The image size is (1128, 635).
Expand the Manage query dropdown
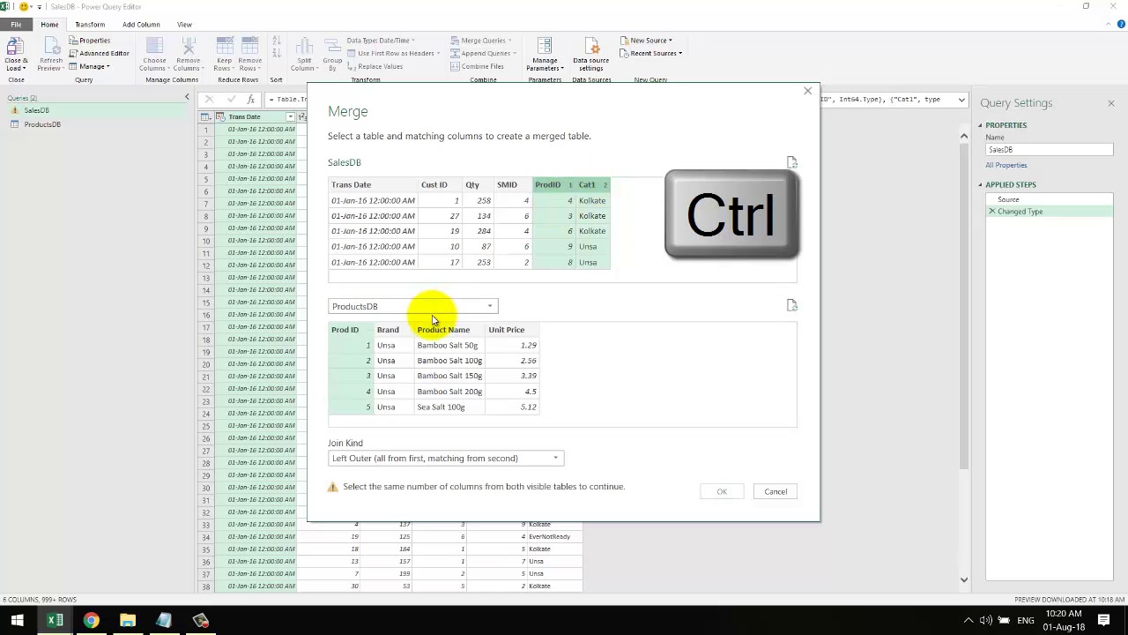[90, 67]
